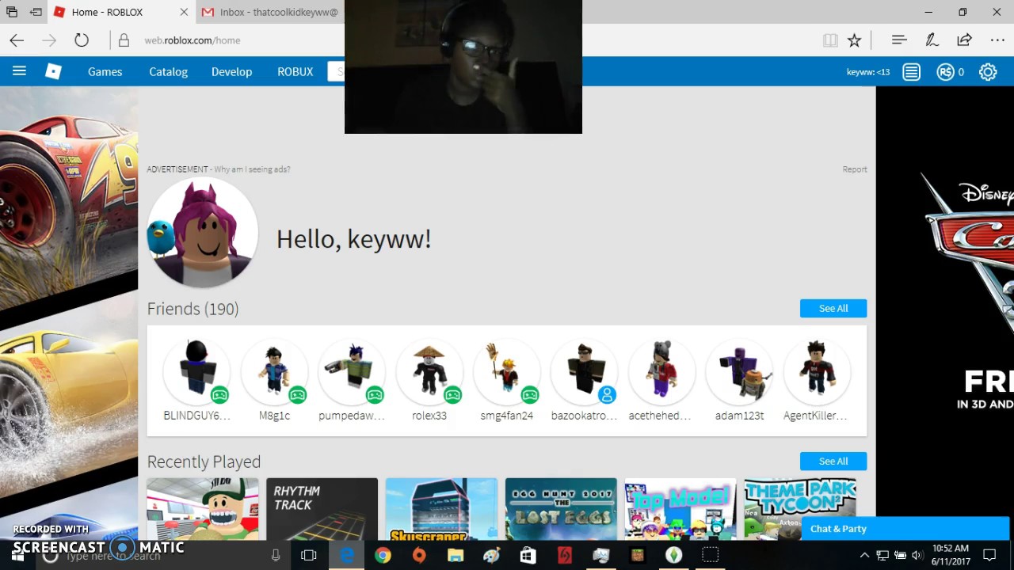Refresh the Roblox page
The width and height of the screenshot is (1014, 570).
point(82,40)
